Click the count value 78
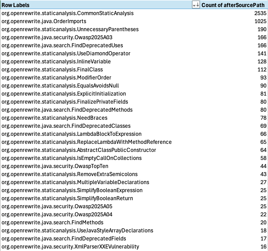 coord(263,118)
